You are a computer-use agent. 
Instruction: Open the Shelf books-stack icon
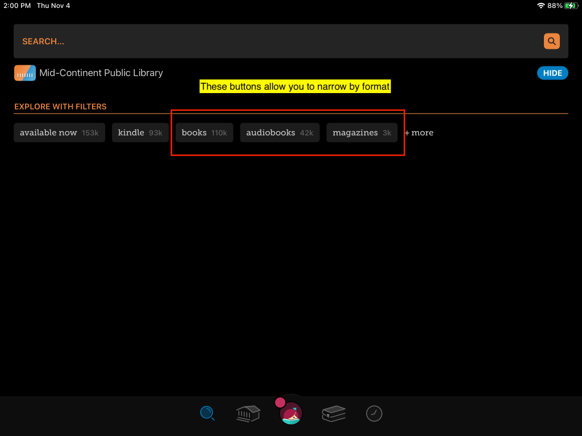click(334, 413)
